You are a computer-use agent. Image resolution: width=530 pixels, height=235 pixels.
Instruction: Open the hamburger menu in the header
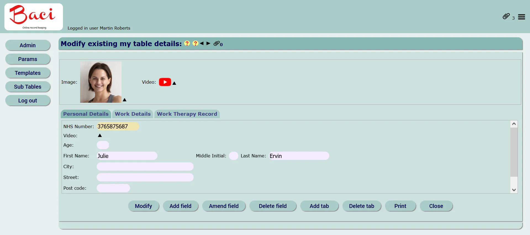[x=521, y=17]
